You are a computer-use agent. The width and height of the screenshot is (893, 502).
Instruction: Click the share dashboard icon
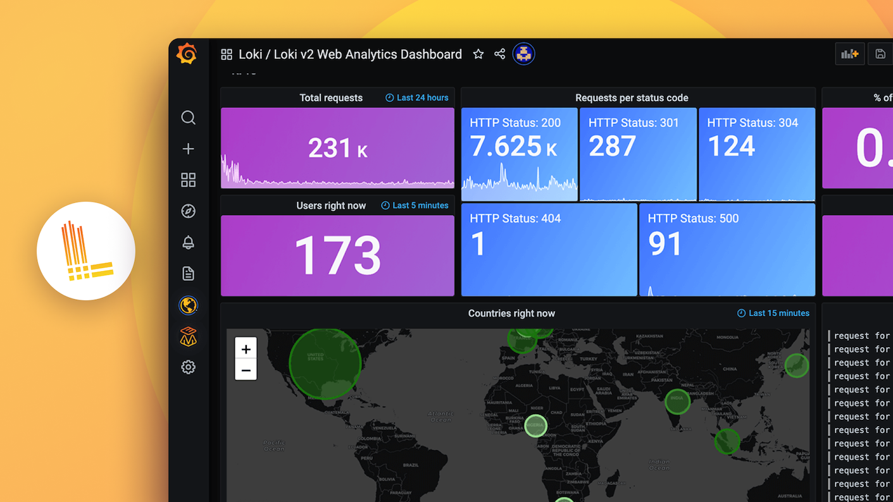click(x=499, y=54)
